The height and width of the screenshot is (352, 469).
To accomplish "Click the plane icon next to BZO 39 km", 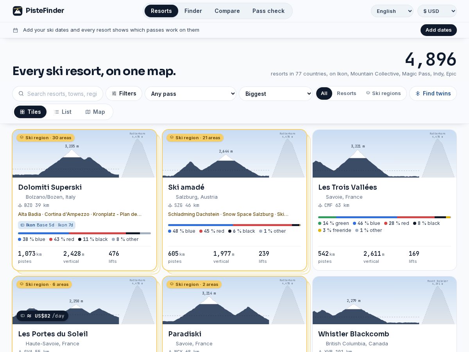I will (20, 205).
